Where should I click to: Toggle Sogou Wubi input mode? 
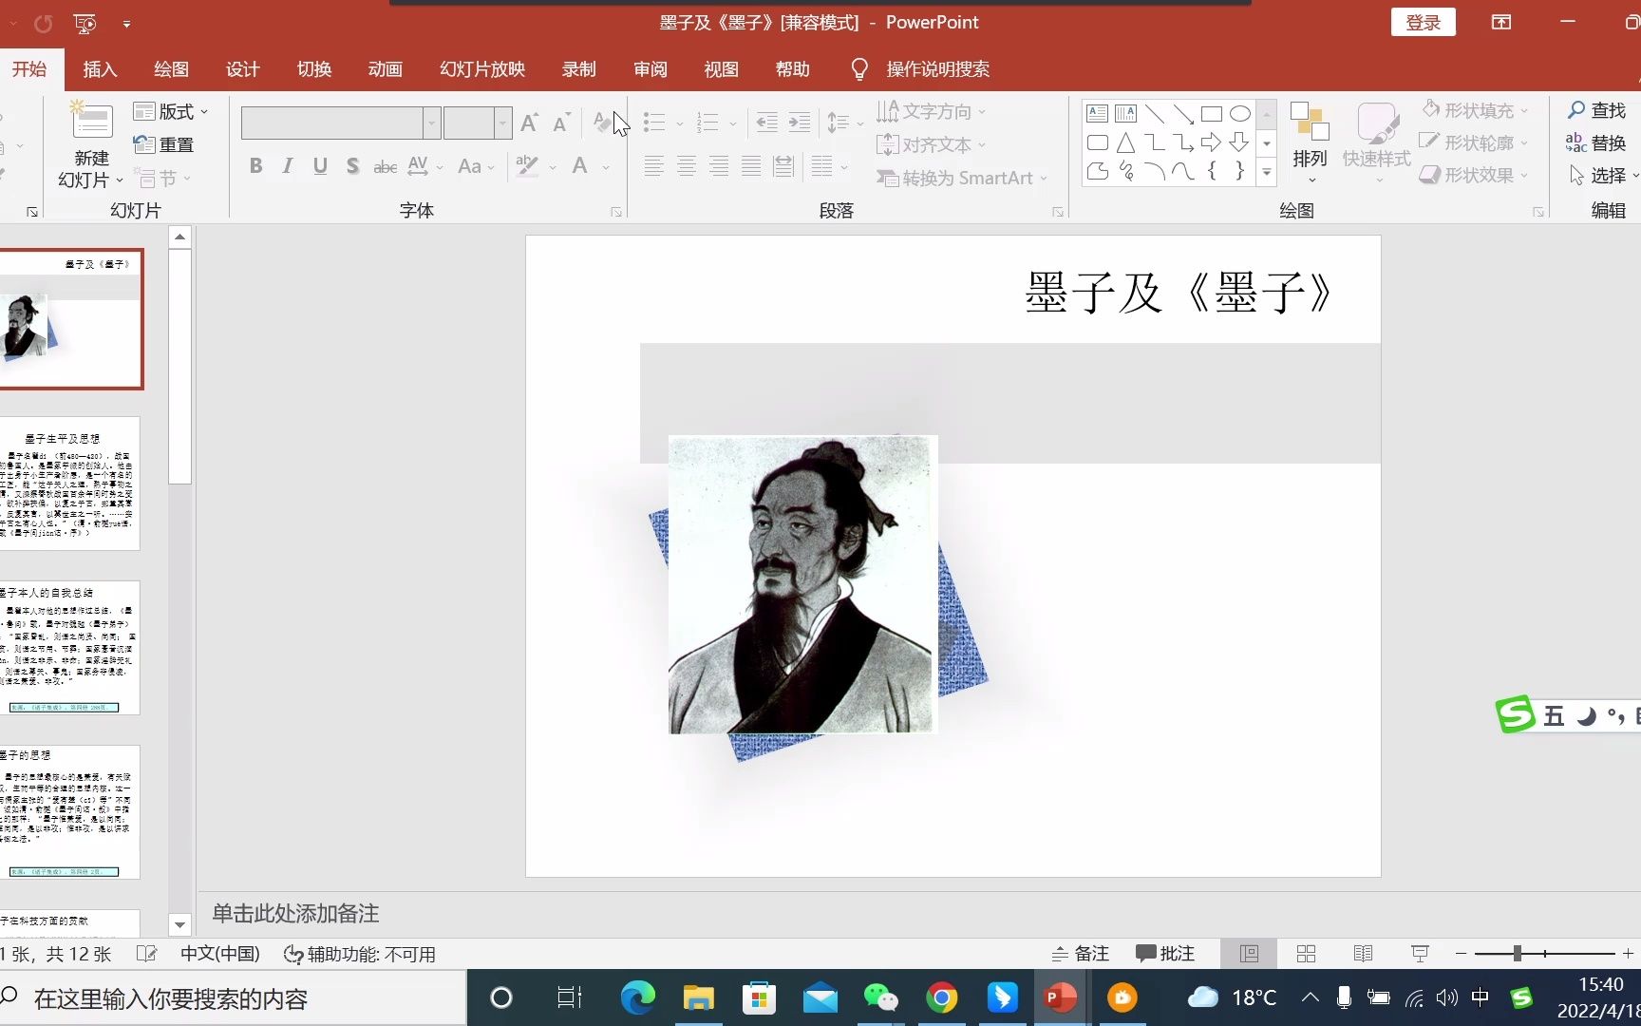click(1554, 715)
